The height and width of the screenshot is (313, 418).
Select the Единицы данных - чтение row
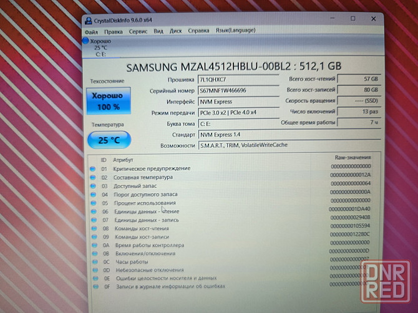pos(231,211)
